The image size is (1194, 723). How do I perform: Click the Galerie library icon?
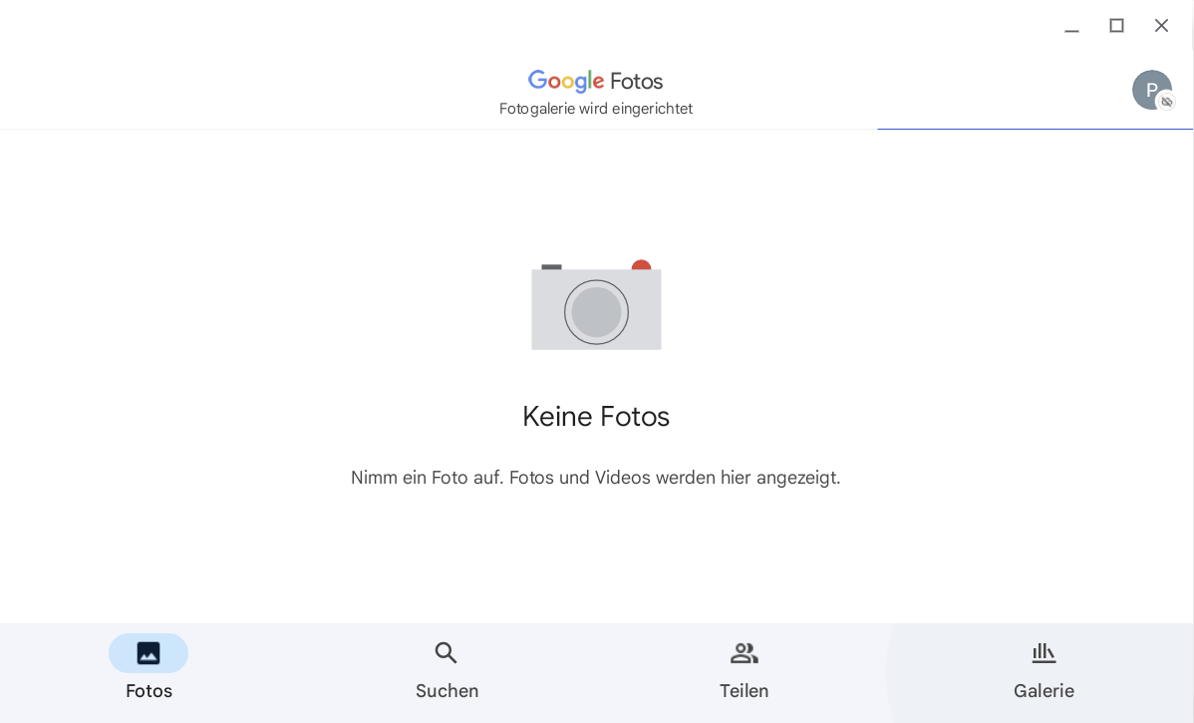(1044, 653)
